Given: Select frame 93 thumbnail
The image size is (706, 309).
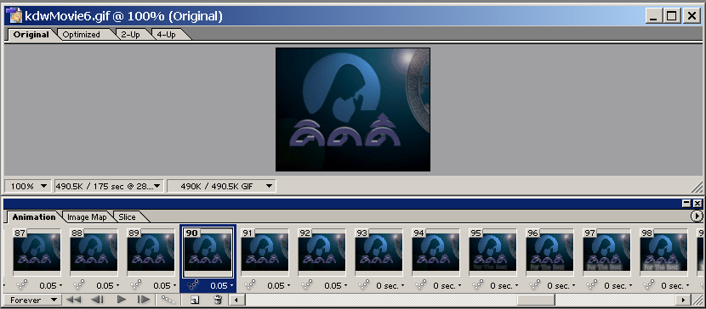Looking at the screenshot, I should 379,252.
